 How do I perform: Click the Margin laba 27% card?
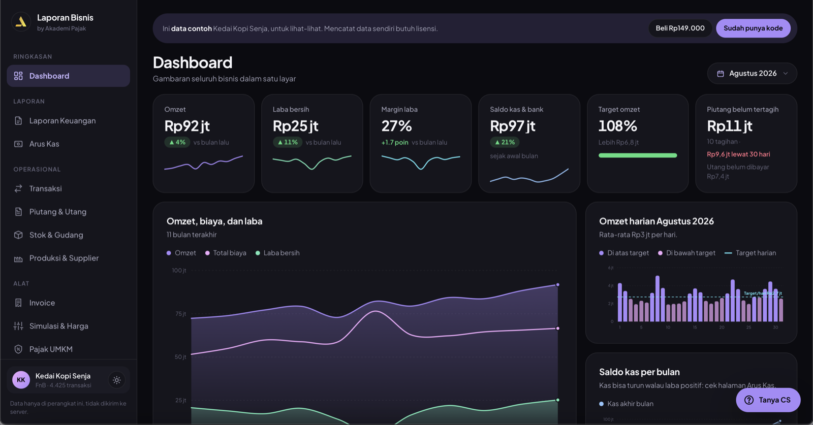[421, 143]
